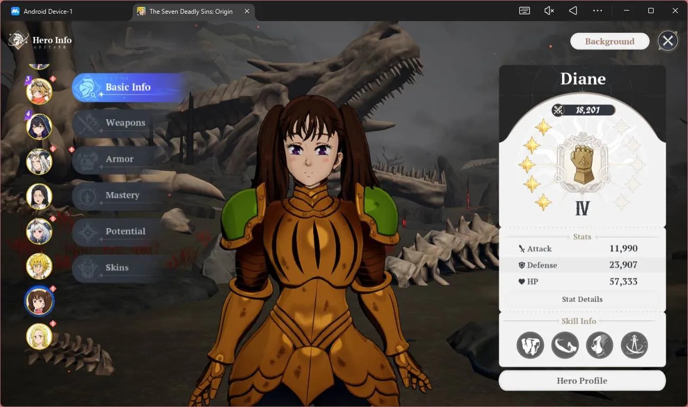
Task: Open the Mastery tab
Action: point(122,195)
